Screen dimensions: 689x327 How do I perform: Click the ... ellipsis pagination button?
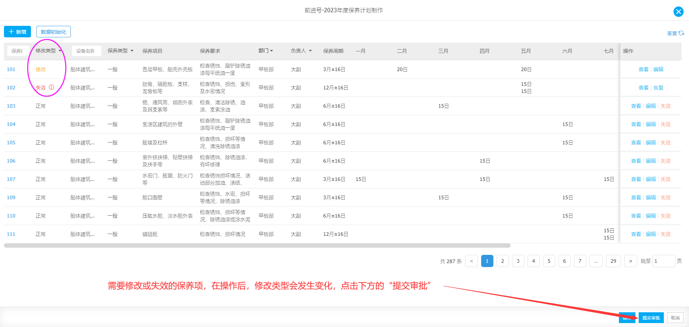coord(596,261)
